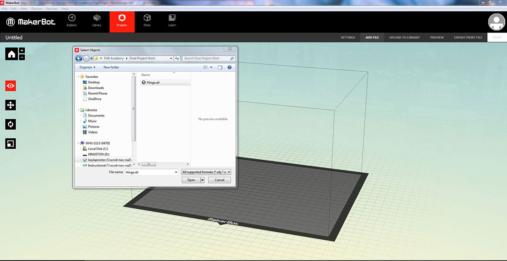Open recent locations dropdown arrow

point(91,58)
